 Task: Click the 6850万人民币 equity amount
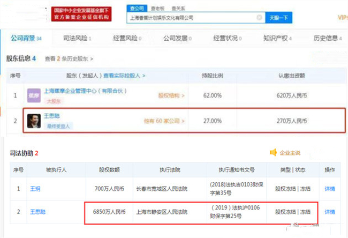click(109, 212)
